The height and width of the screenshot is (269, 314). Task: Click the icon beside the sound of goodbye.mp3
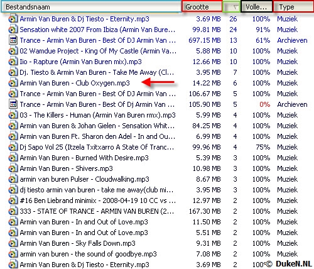pyautogui.click(x=13, y=254)
